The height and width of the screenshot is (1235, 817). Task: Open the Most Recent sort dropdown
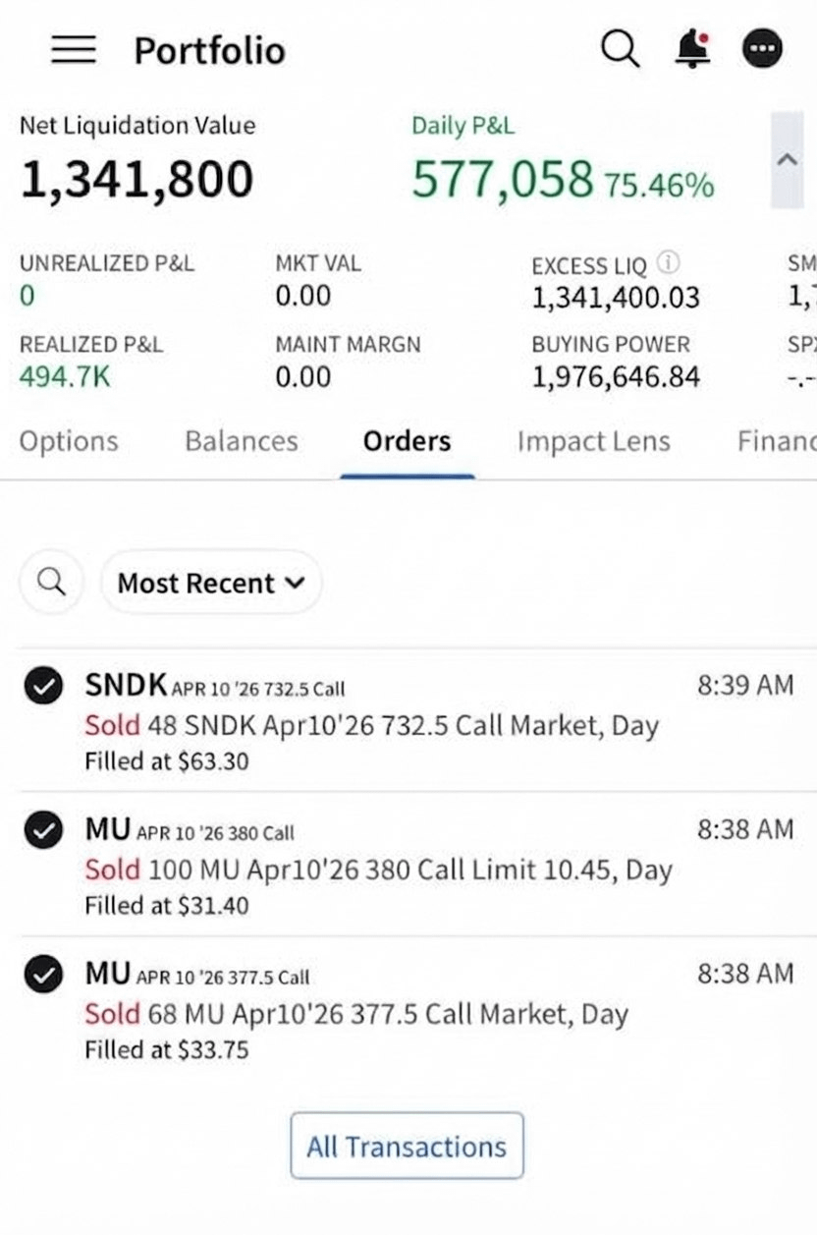click(x=211, y=583)
